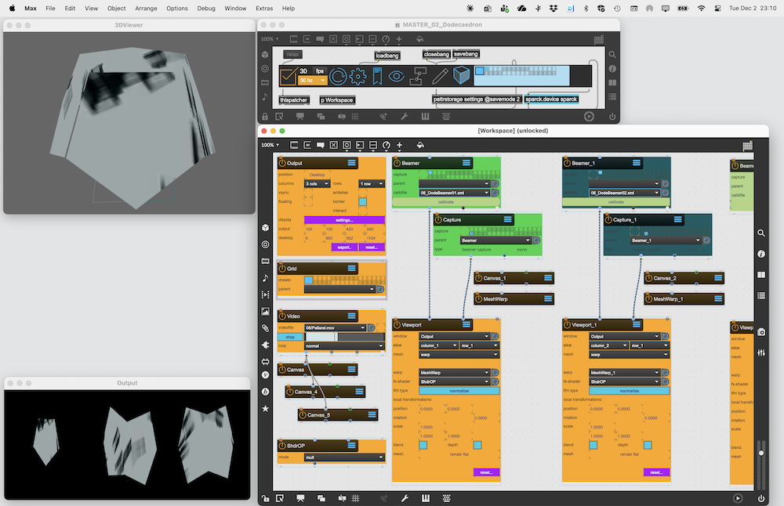Click the purple settings... button in Output
784x506 pixels.
(x=344, y=220)
